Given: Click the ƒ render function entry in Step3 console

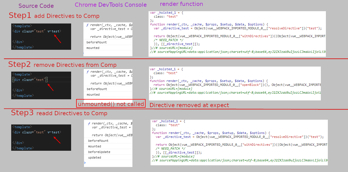Looking at the screenshot, I should coord(110,123).
